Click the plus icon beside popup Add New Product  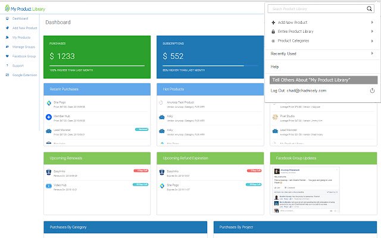(273, 23)
